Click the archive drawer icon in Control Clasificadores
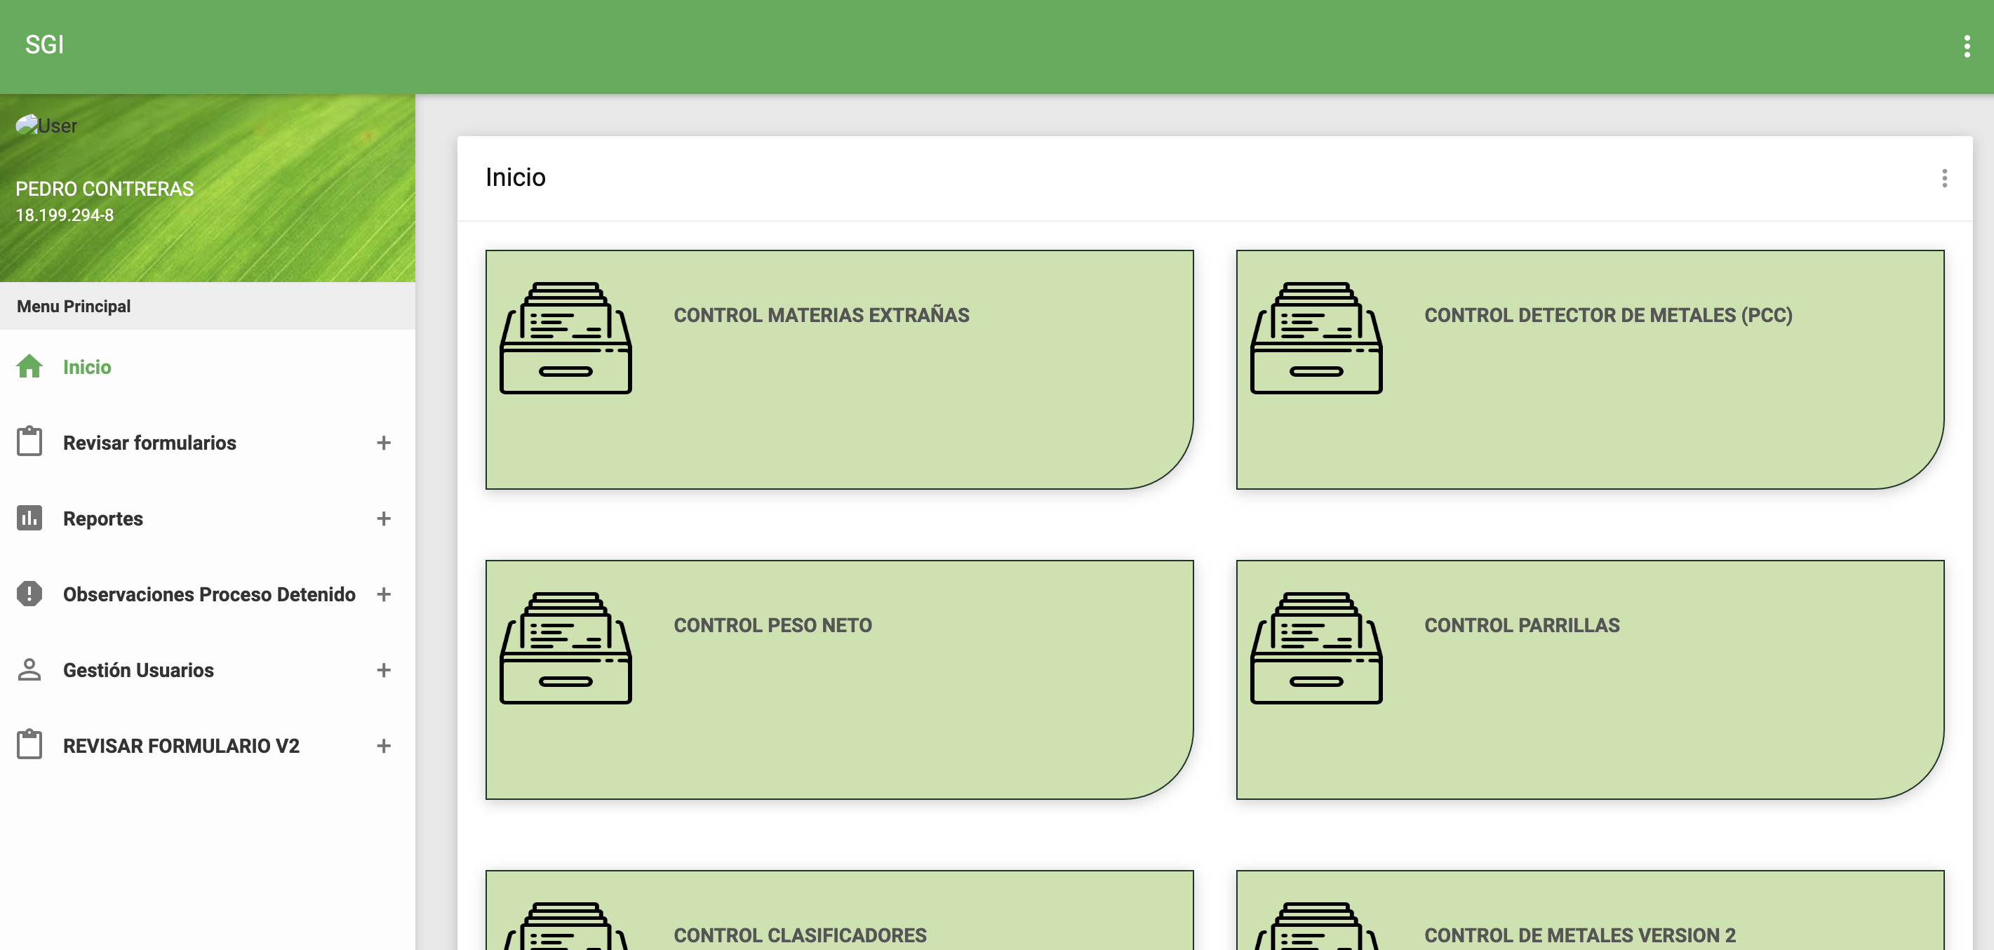The height and width of the screenshot is (950, 1994). click(x=566, y=926)
